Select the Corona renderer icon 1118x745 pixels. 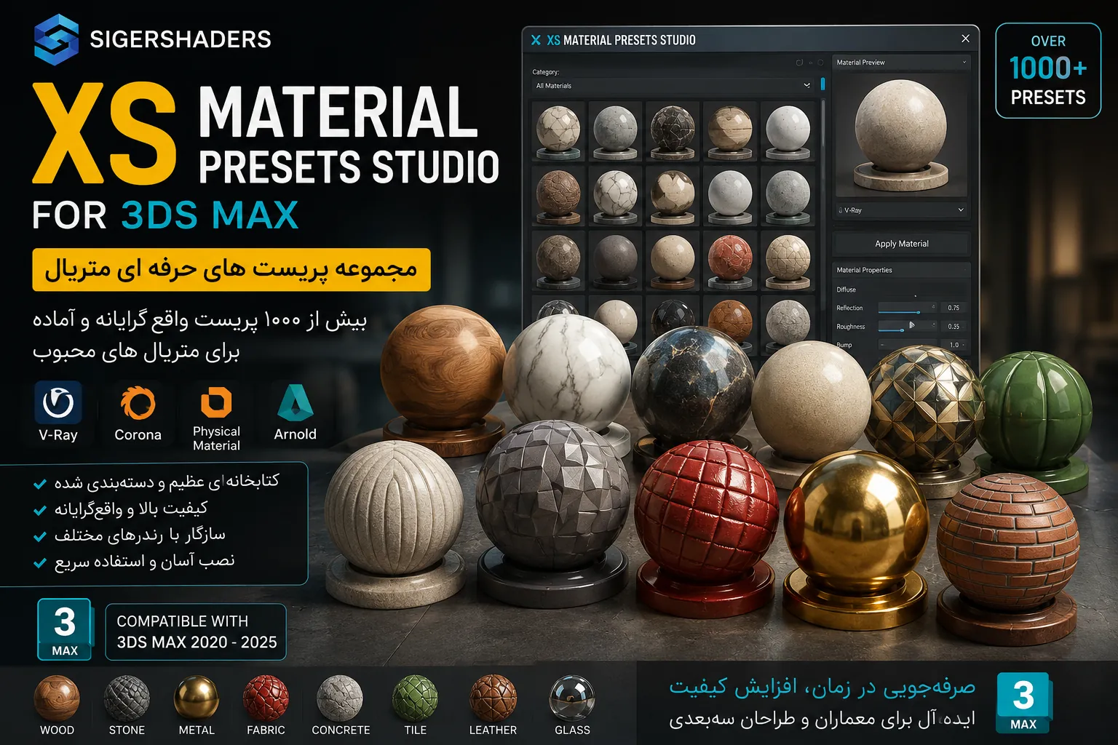(x=138, y=402)
